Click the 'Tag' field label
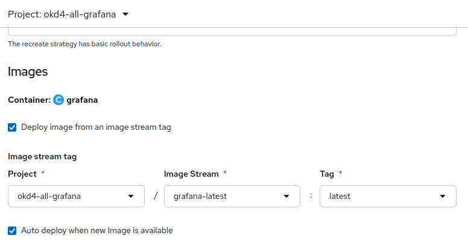The height and width of the screenshot is (247, 468). tap(327, 174)
